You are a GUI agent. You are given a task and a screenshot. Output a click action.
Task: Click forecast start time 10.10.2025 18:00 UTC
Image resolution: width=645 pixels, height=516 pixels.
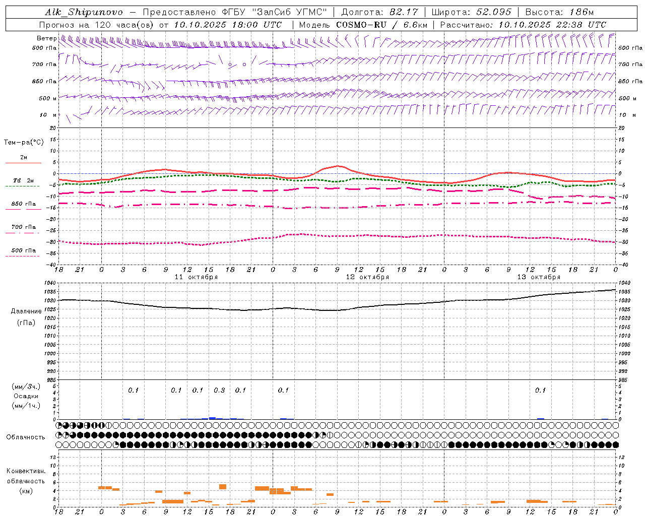tap(228, 25)
